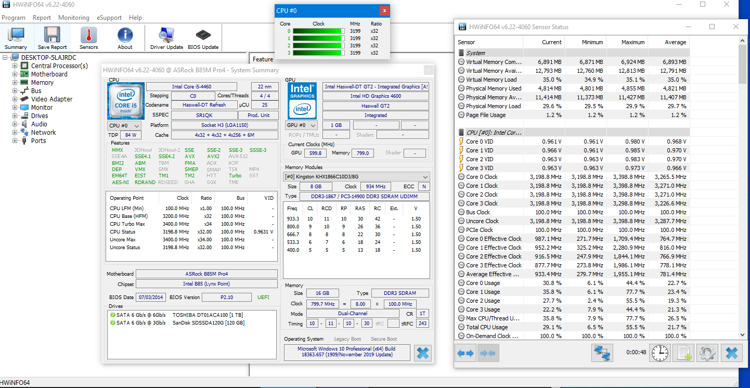The image size is (750, 388).
Task: Click the greyed collapse arrows in Sensor Status
Action: click(x=488, y=353)
